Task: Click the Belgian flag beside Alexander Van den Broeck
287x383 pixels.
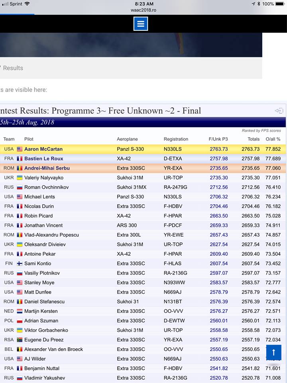Action: (x=20, y=349)
